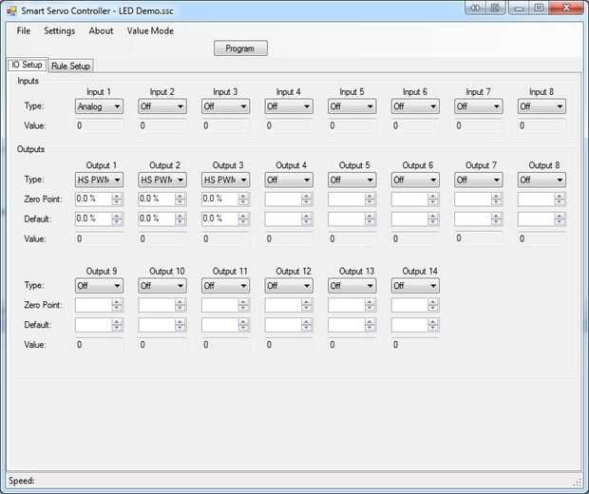The width and height of the screenshot is (589, 494).
Task: Open the Output 14 type dropdown
Action: [x=415, y=286]
